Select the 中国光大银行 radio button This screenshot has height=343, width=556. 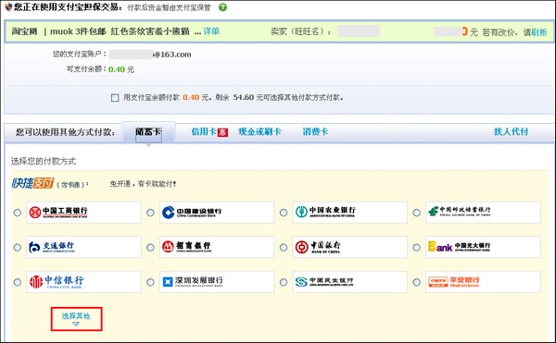tap(417, 247)
